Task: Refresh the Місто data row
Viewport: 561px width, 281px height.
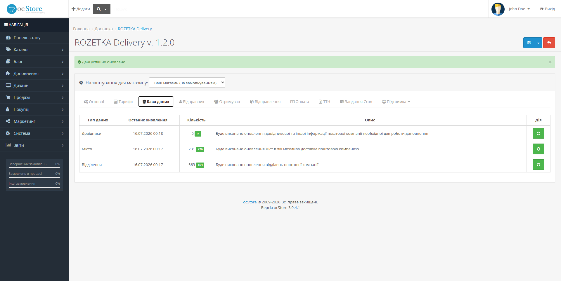Action: pos(538,149)
